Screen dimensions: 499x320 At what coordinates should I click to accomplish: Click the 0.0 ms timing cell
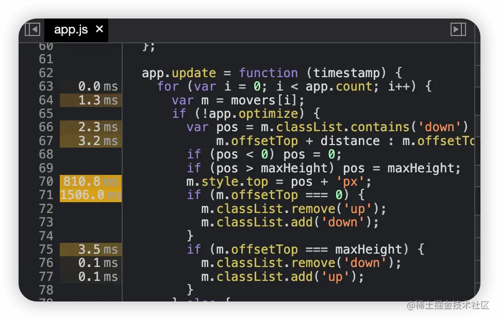point(91,86)
